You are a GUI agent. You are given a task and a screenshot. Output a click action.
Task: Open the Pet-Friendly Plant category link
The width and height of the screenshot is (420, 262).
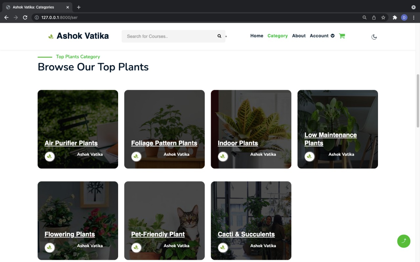click(x=158, y=234)
